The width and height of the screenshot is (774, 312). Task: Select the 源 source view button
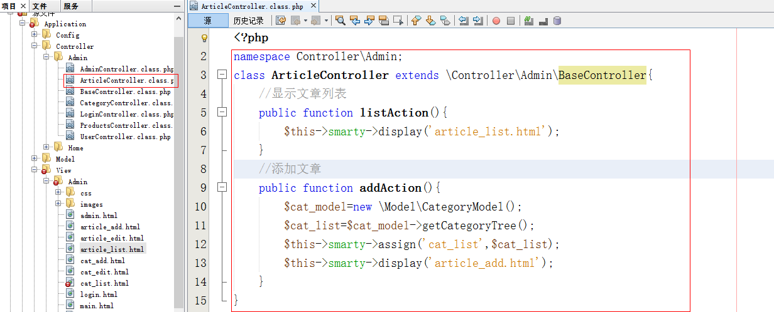tap(208, 21)
